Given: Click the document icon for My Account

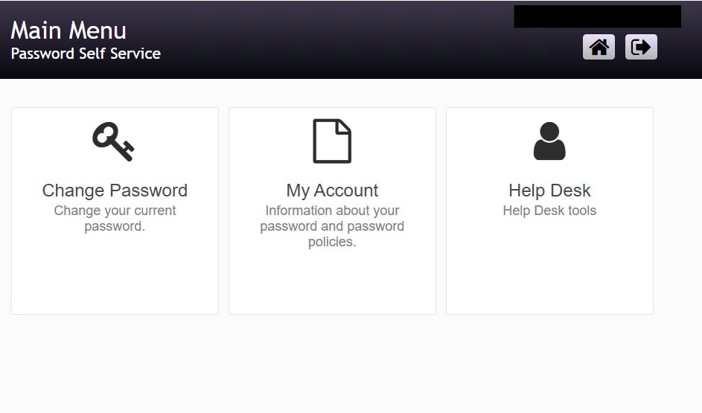Looking at the screenshot, I should [332, 141].
